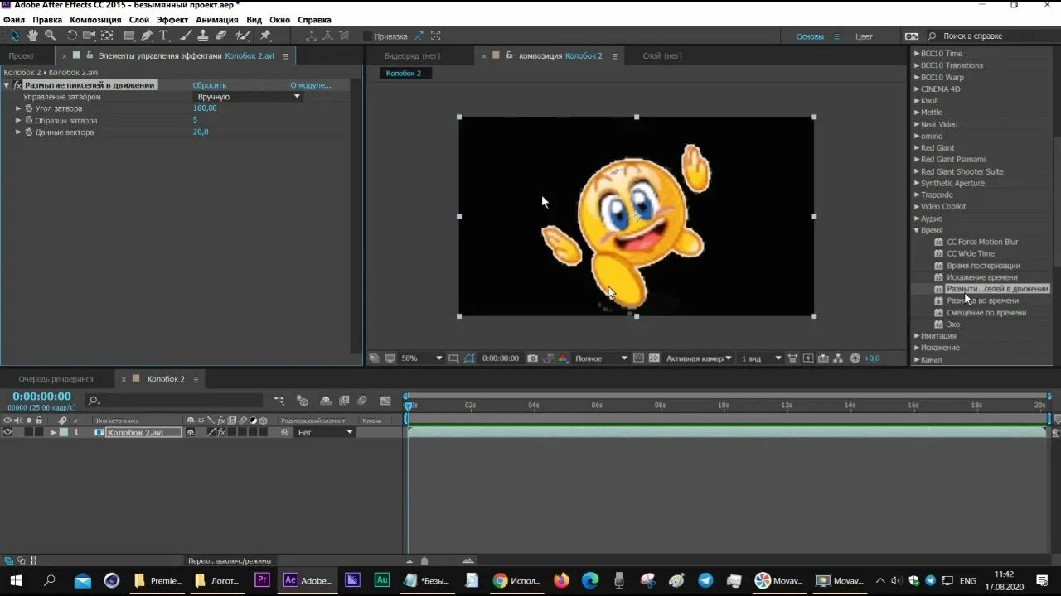Select the Hand tool
1061x596 pixels.
click(32, 36)
